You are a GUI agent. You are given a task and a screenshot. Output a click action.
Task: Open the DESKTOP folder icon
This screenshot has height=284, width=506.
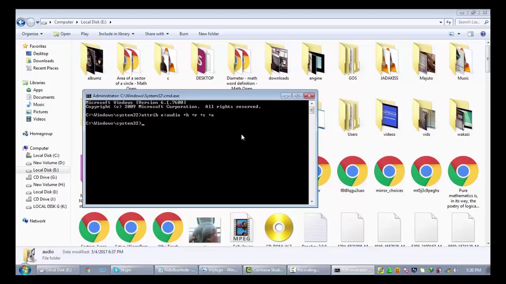point(205,62)
